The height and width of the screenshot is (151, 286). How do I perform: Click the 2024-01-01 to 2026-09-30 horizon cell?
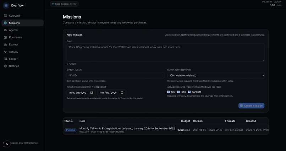pyautogui.click(x=208, y=130)
